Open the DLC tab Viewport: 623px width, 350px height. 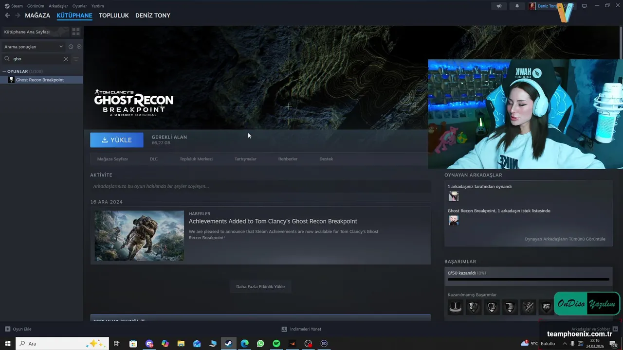[x=154, y=159]
